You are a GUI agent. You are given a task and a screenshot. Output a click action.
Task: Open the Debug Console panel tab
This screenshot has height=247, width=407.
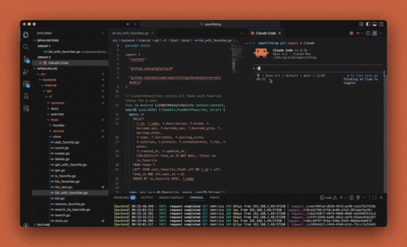pos(171,197)
